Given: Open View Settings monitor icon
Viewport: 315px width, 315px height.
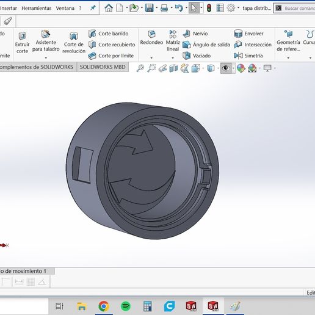Looking at the screenshot, I should [267, 68].
